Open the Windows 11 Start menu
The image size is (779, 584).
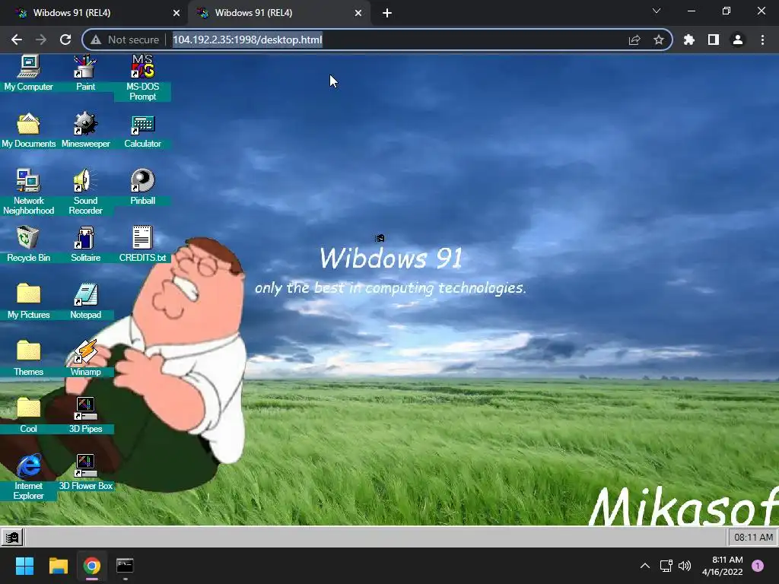tap(24, 566)
